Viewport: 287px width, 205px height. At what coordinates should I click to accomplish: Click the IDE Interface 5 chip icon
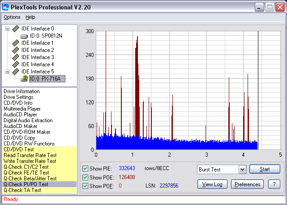coord(16,72)
